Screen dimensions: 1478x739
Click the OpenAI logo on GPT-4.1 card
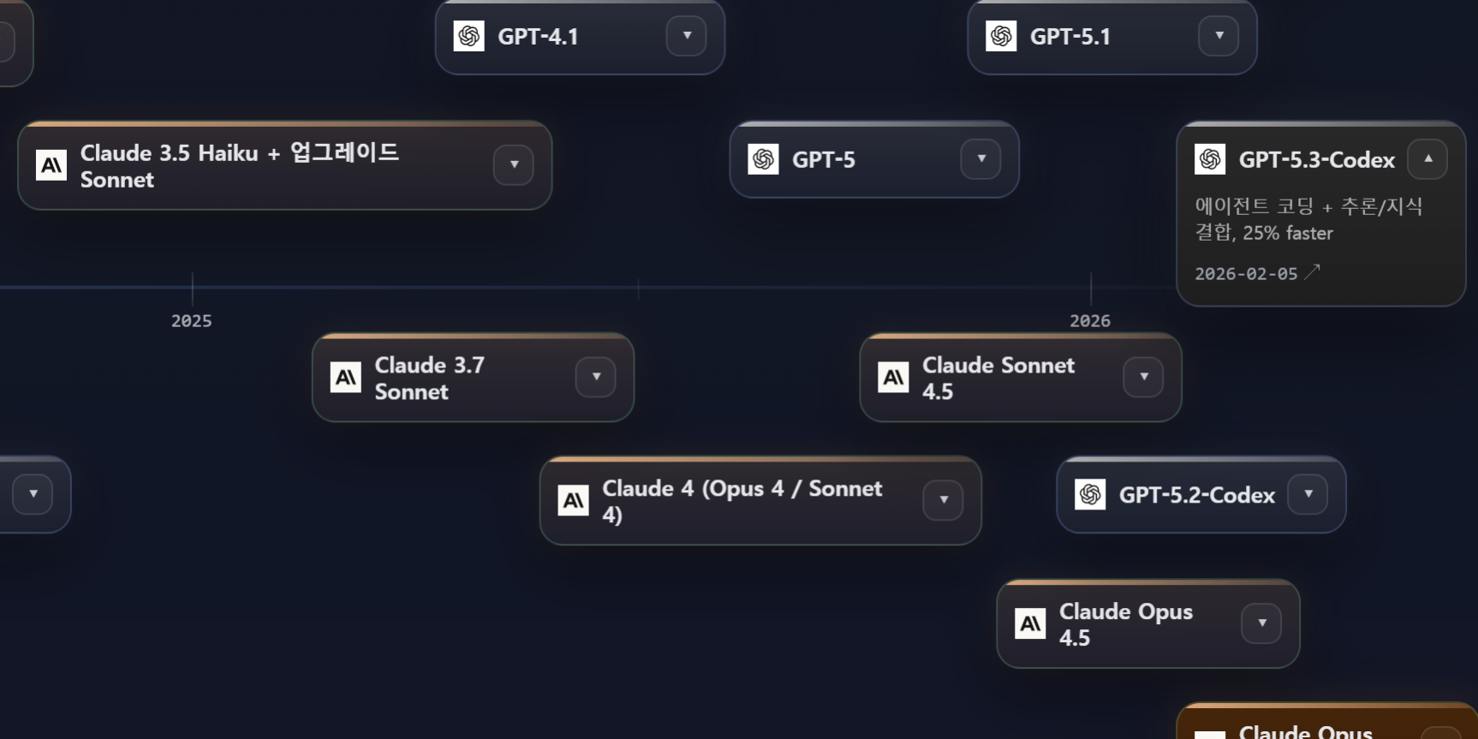click(469, 36)
